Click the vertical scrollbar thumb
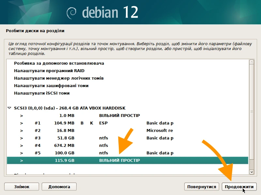Viewport: 261px width, 195px height. point(252,112)
